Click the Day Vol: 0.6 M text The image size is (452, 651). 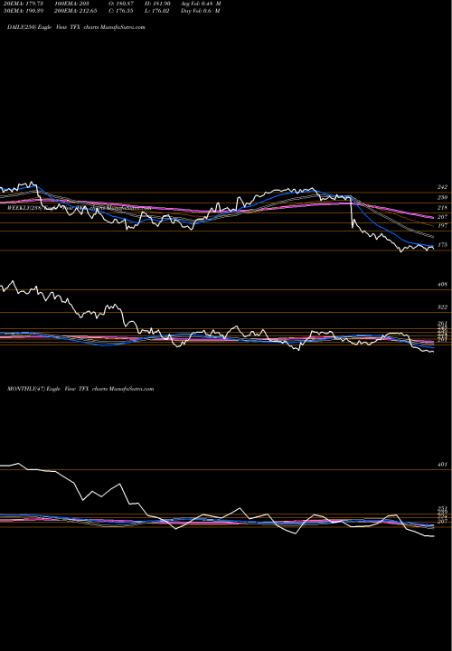[200, 11]
